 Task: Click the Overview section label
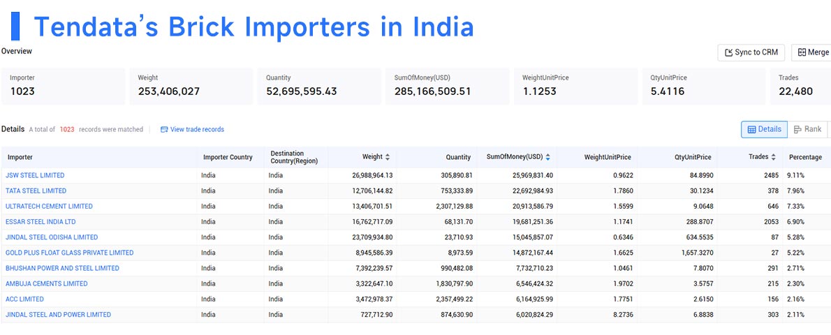(17, 52)
